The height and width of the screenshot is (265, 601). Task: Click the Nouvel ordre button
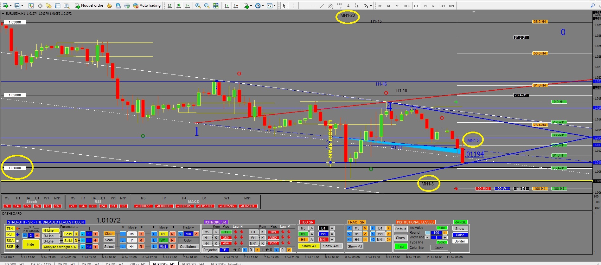(89, 6)
